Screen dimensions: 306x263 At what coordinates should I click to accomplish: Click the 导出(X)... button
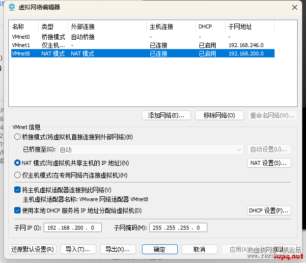click(x=118, y=249)
